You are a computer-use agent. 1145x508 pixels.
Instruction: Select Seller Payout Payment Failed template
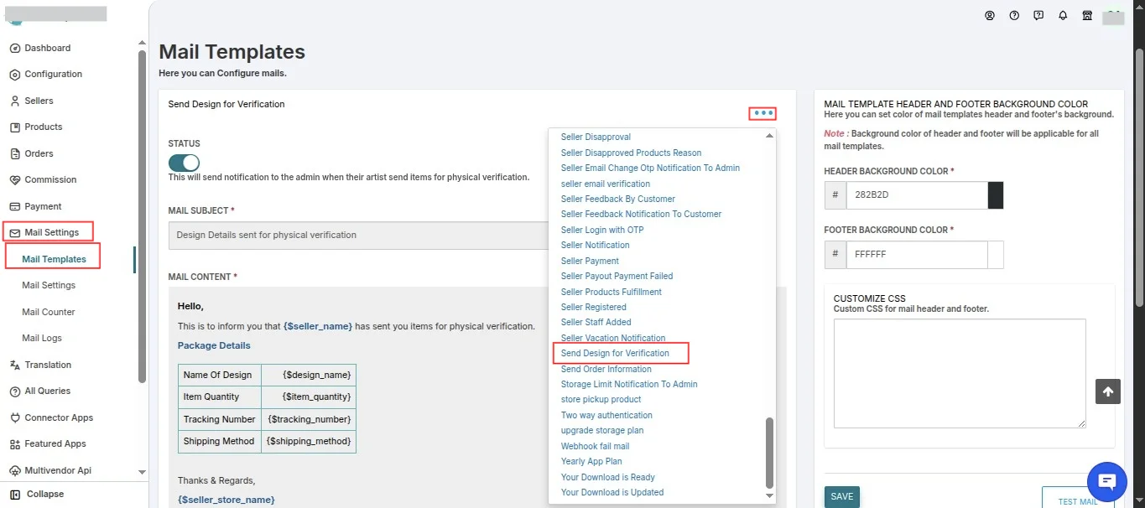tap(617, 276)
